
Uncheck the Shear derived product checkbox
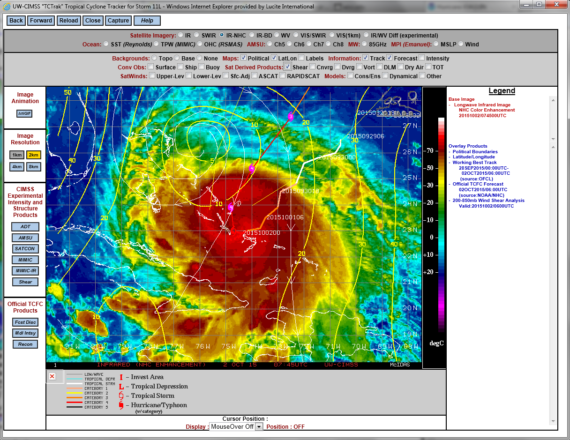click(x=287, y=67)
